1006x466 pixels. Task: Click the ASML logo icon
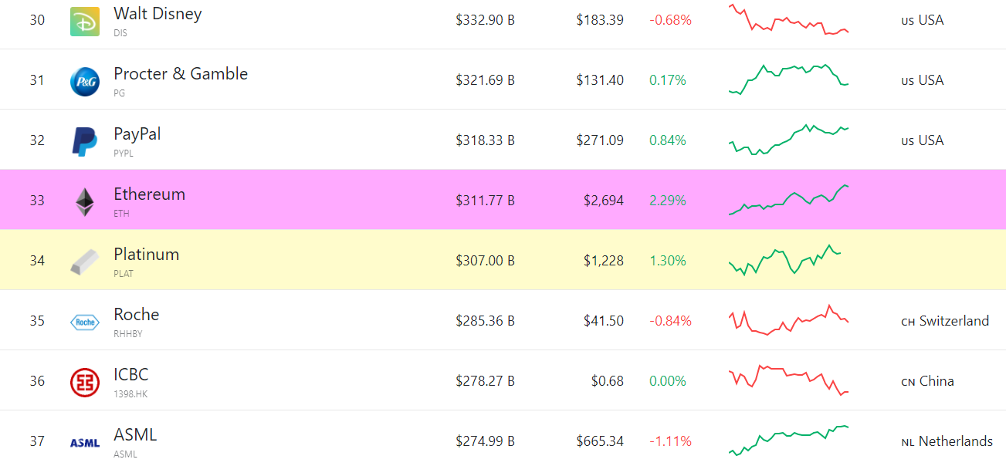(85, 442)
